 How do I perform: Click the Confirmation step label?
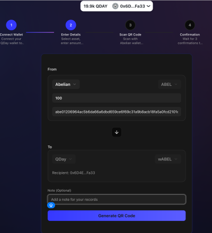[190, 34]
